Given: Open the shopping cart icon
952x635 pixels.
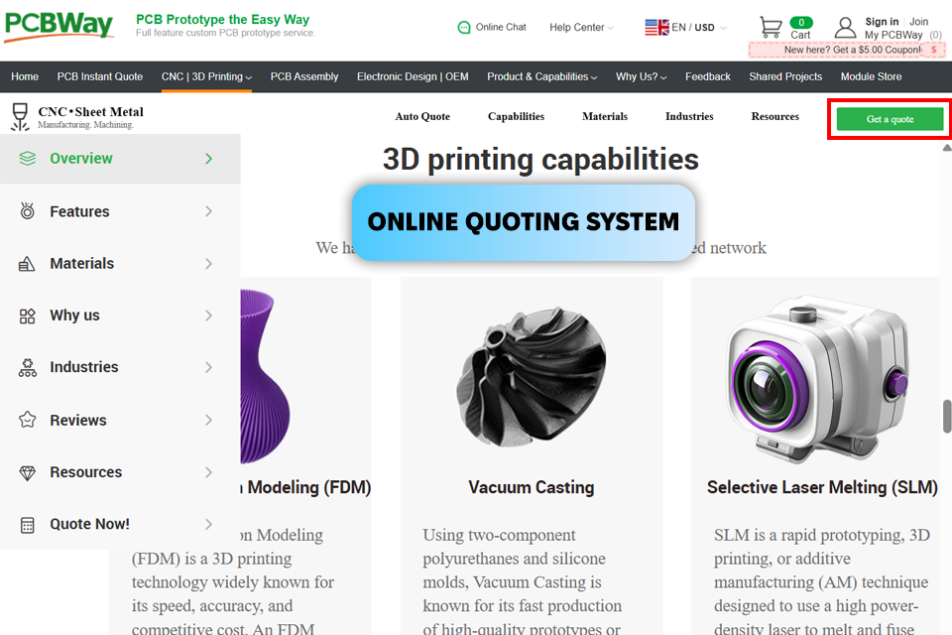Looking at the screenshot, I should (x=771, y=28).
